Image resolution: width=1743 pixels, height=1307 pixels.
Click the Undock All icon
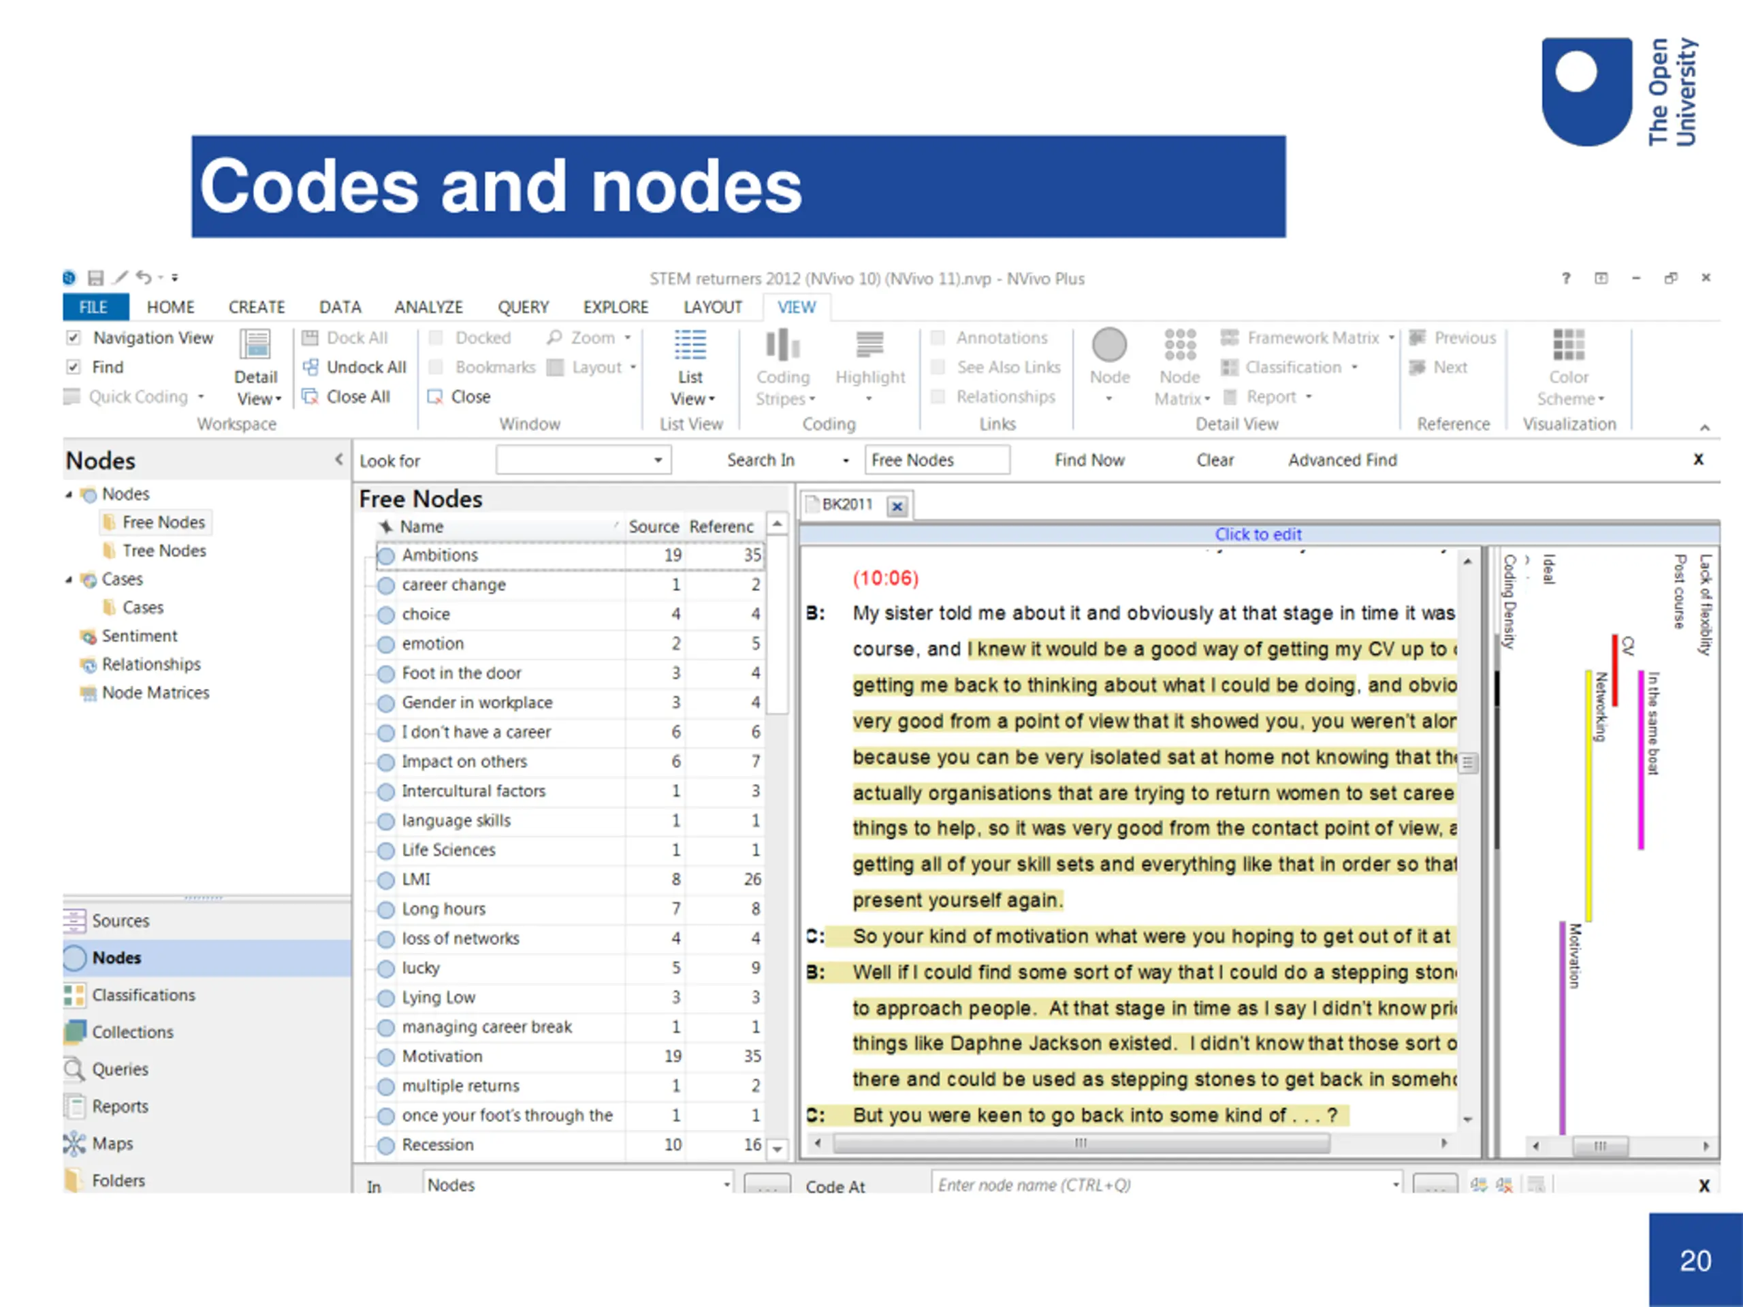click(x=310, y=367)
